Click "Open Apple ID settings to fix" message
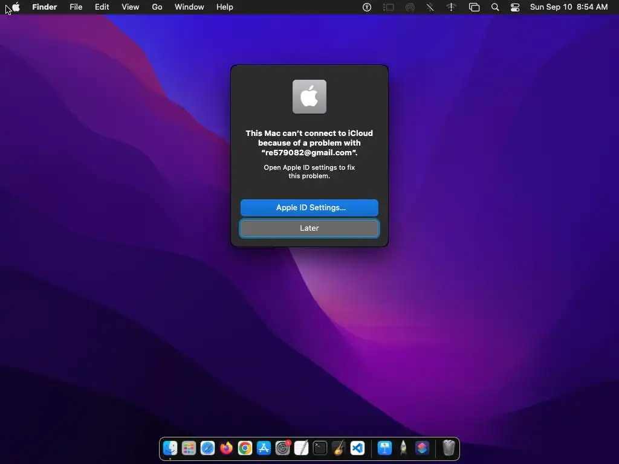This screenshot has width=619, height=464. 309,167
